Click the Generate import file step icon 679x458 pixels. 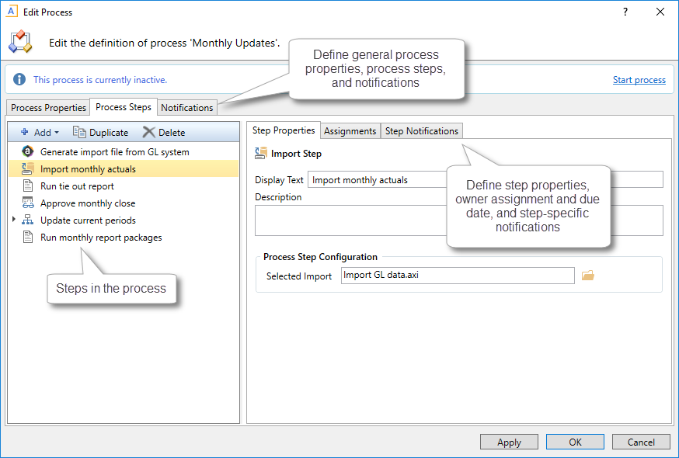coord(27,152)
